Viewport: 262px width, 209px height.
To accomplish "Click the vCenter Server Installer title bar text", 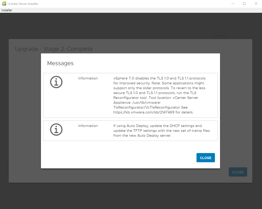I will coord(23,4).
